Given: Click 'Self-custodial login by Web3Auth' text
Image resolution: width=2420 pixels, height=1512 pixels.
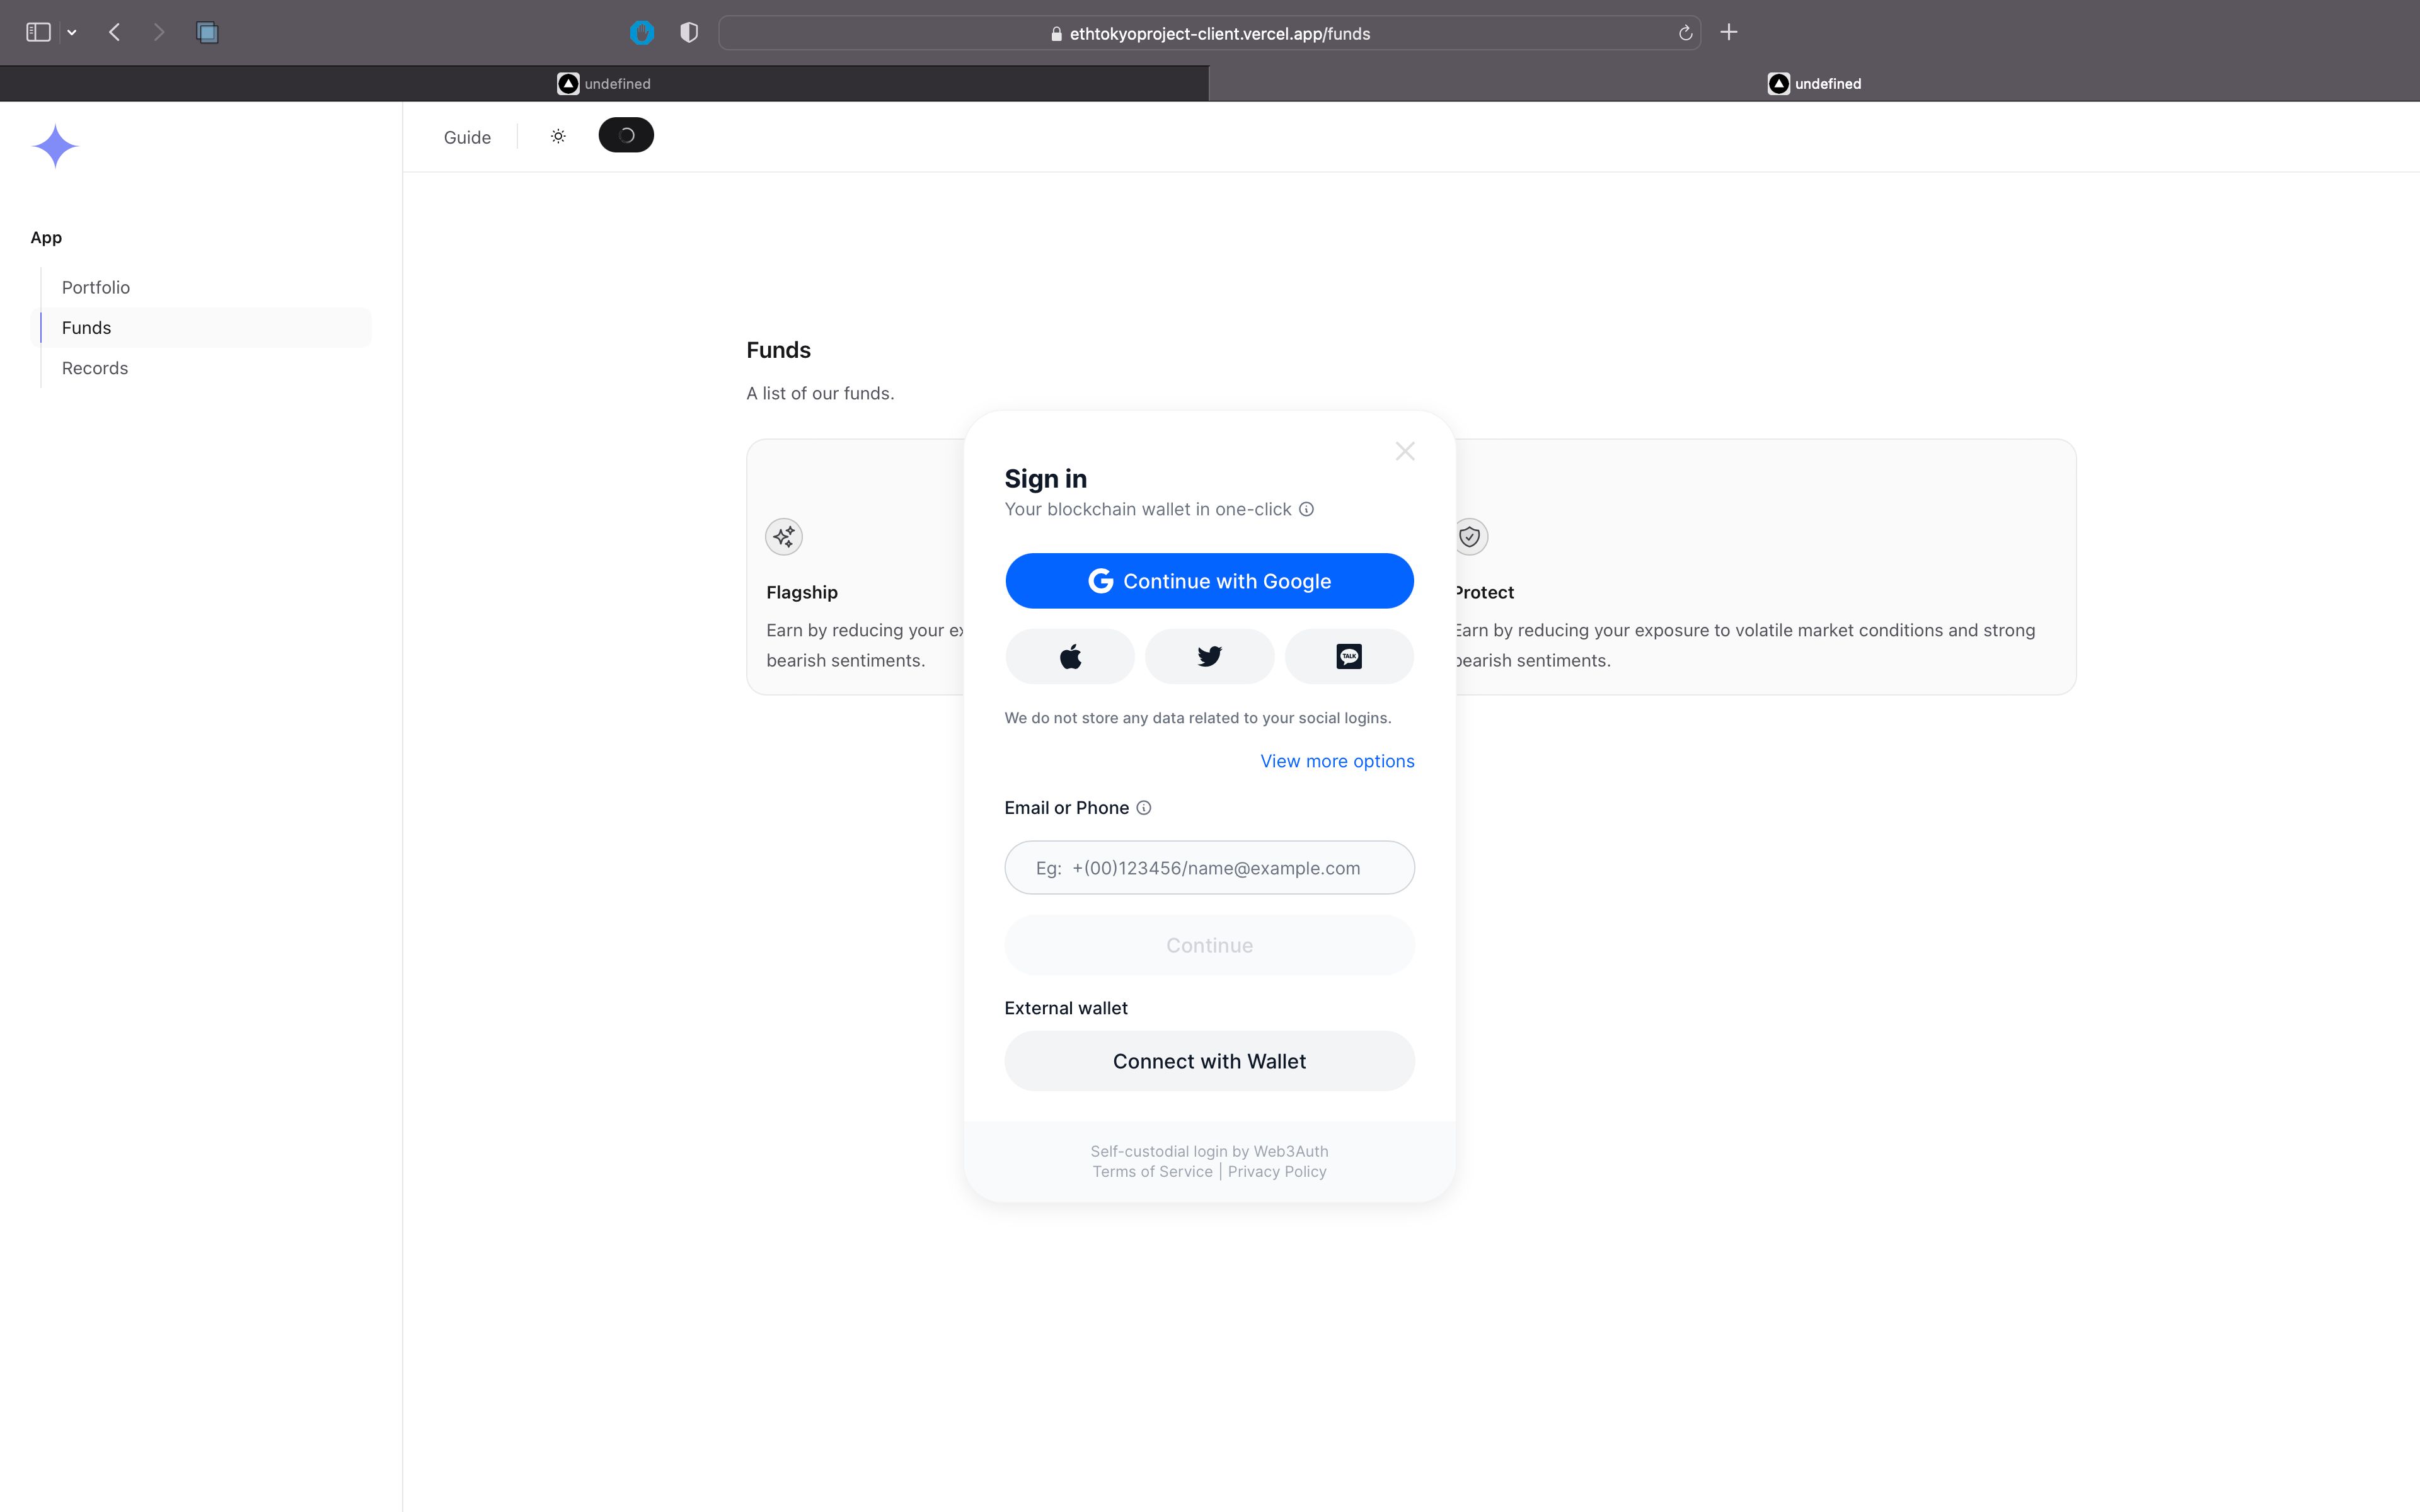Looking at the screenshot, I should tap(1209, 1151).
